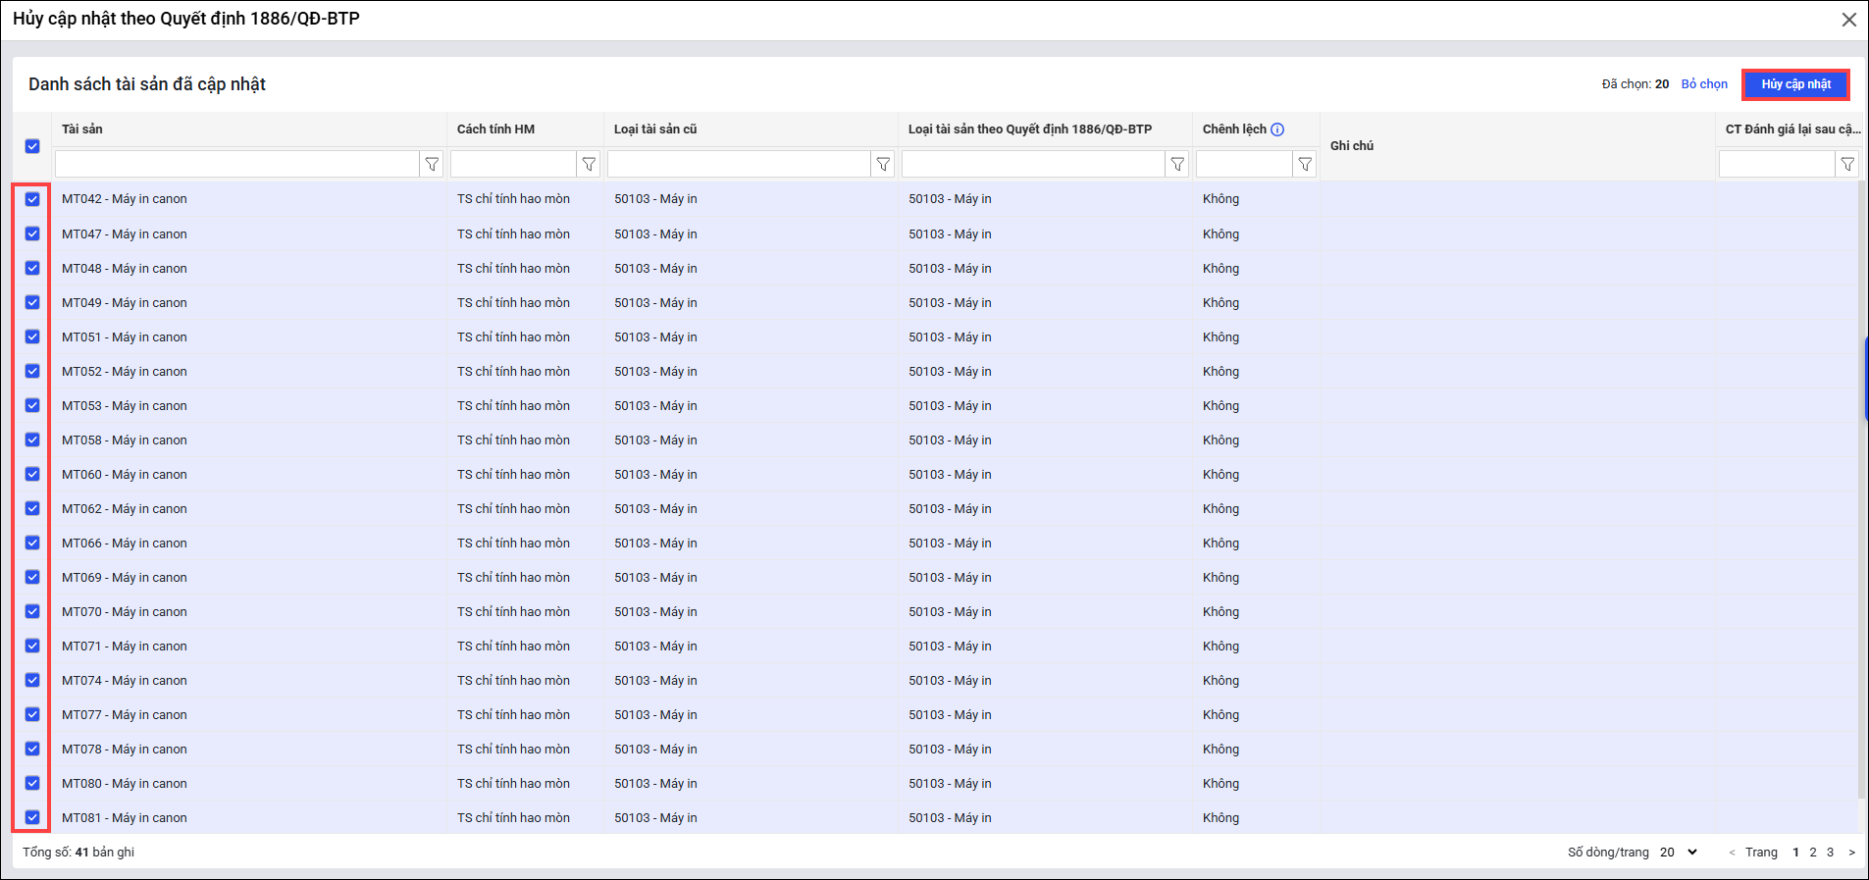Open filter for Cách tính HM column
Screen dimensions: 1869x880
click(589, 165)
